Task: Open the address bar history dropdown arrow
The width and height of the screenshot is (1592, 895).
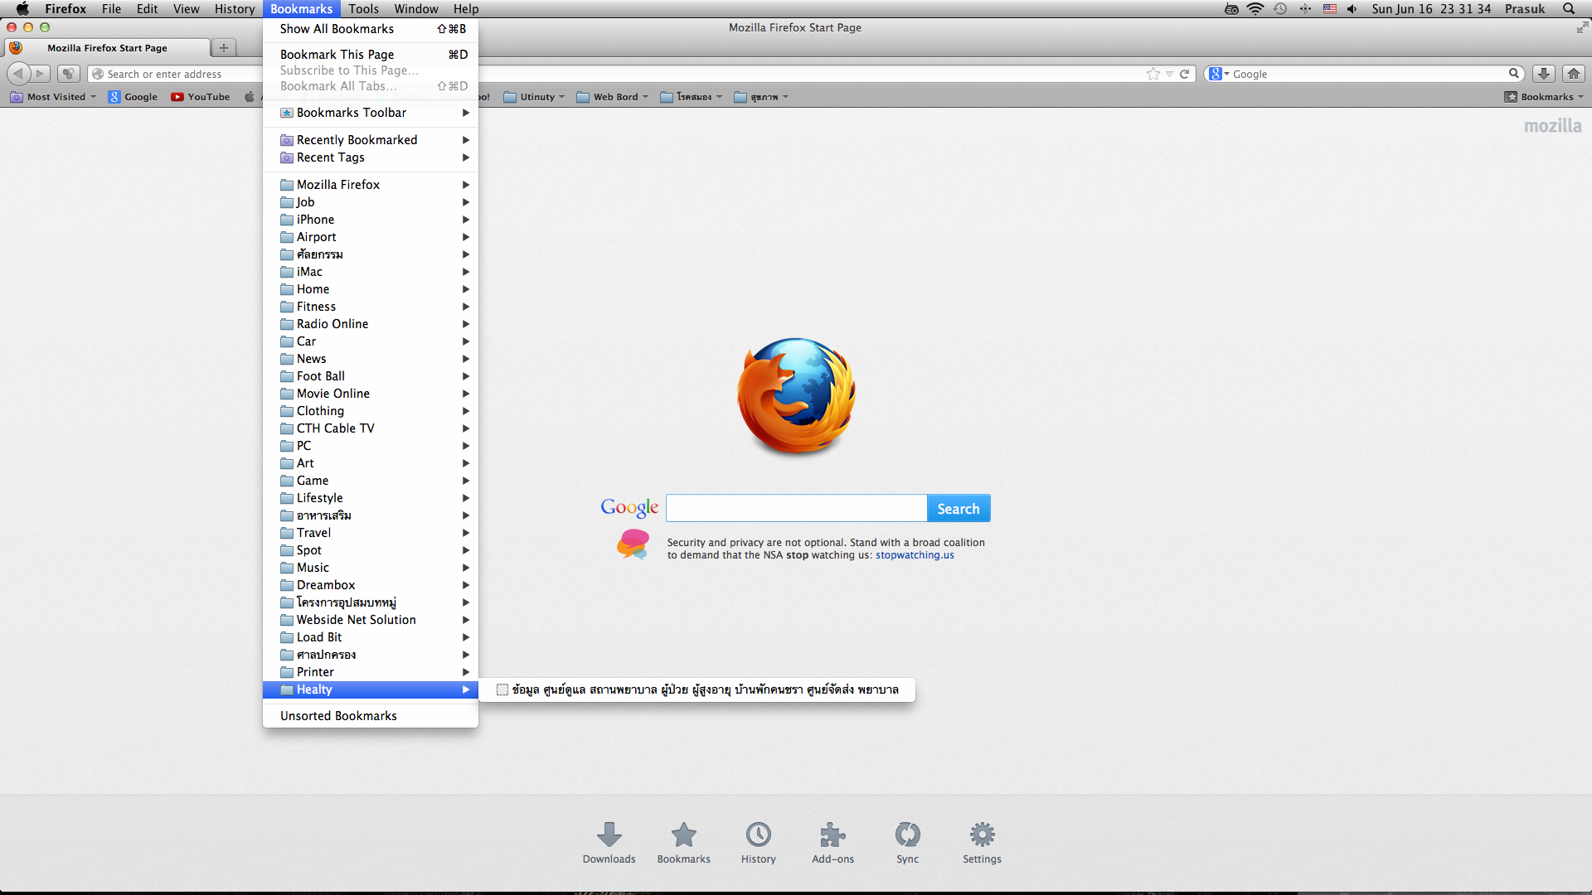Action: (1169, 74)
